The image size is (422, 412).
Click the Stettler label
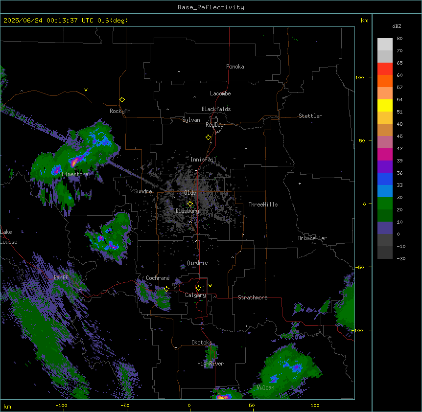pos(310,116)
